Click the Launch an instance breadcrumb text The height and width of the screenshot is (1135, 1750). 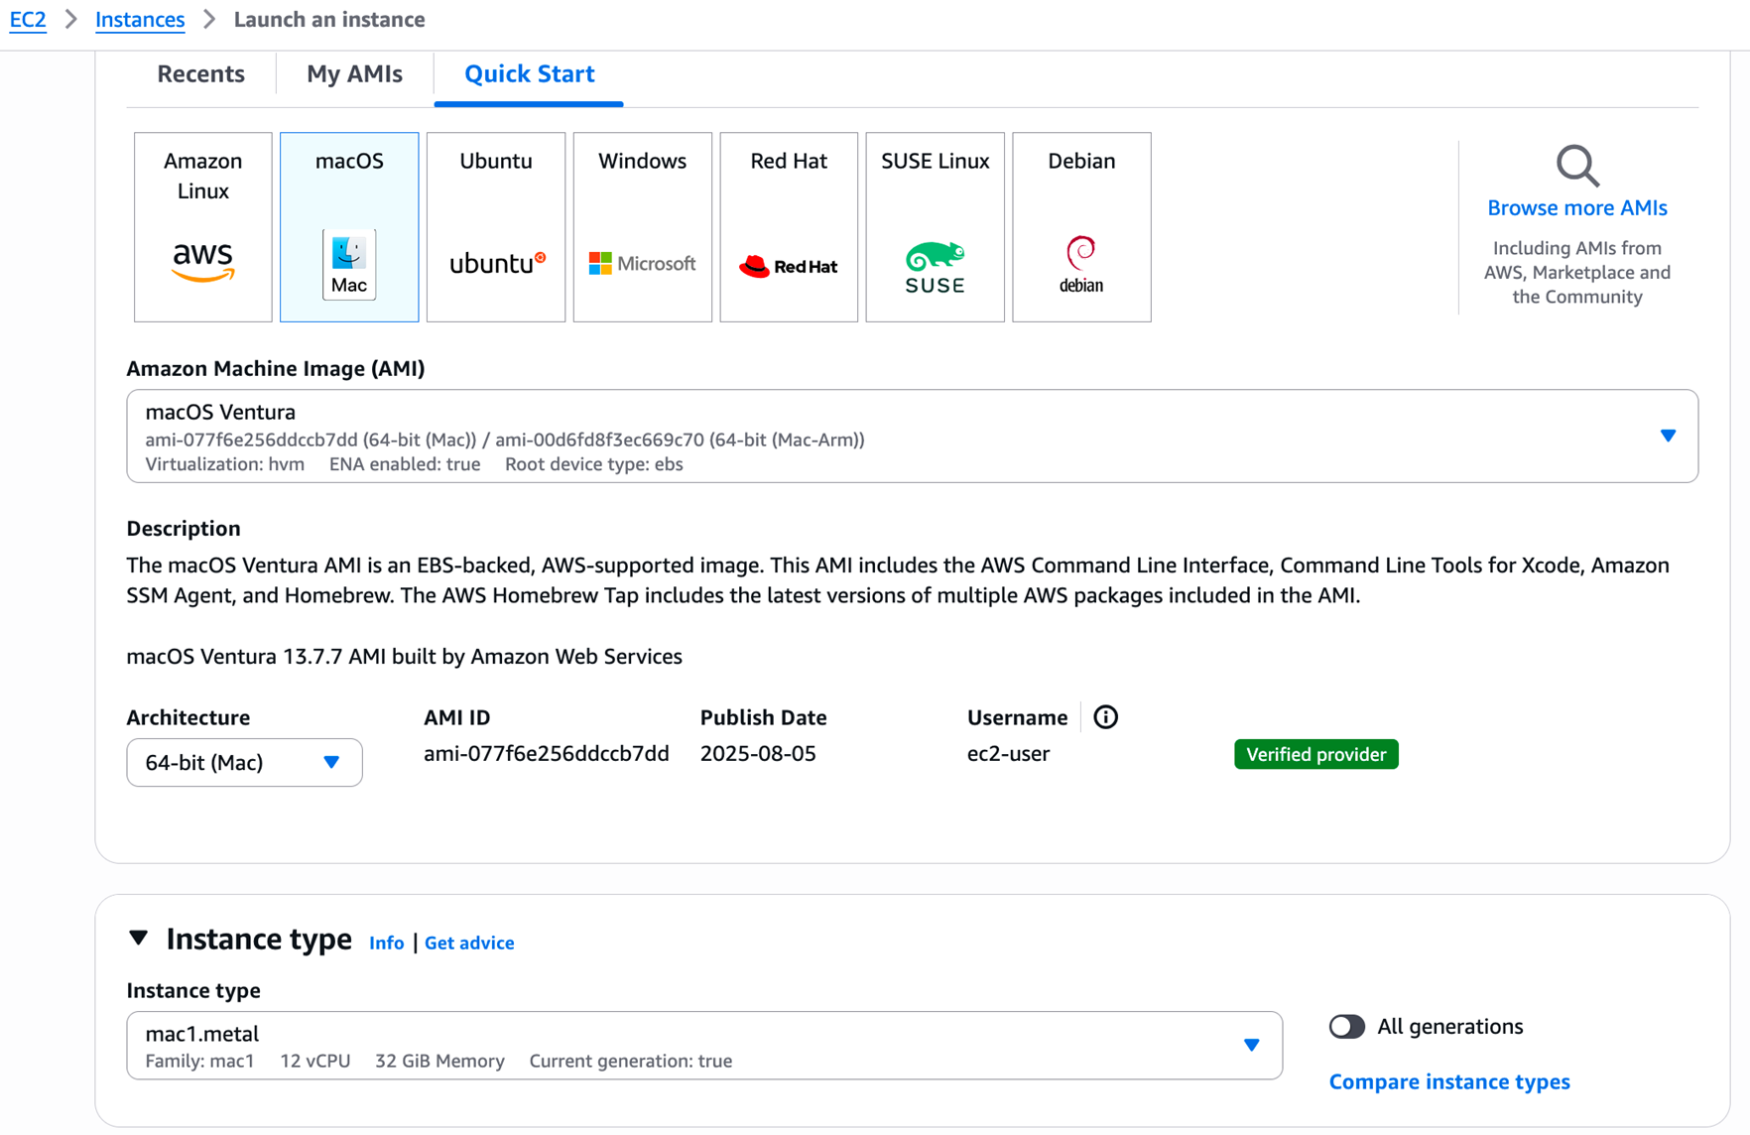(329, 20)
